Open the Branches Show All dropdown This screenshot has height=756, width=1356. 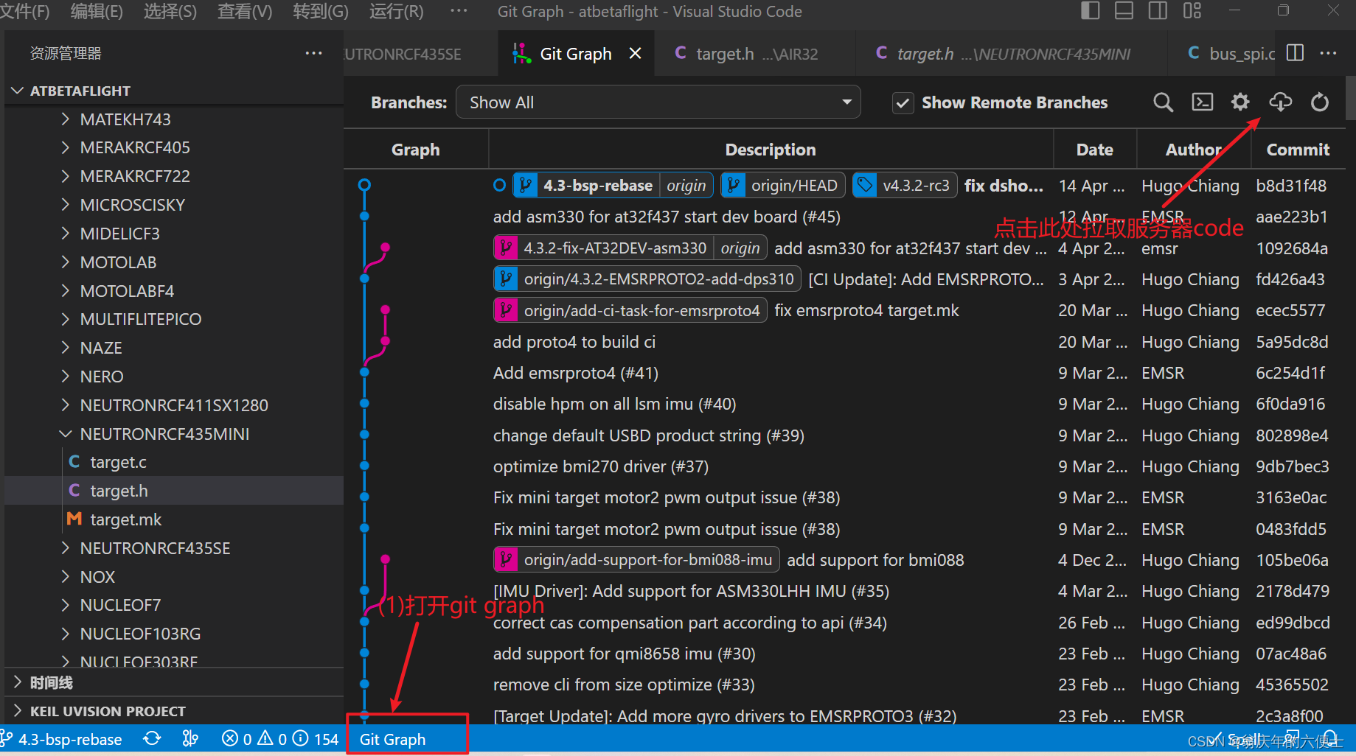click(658, 102)
